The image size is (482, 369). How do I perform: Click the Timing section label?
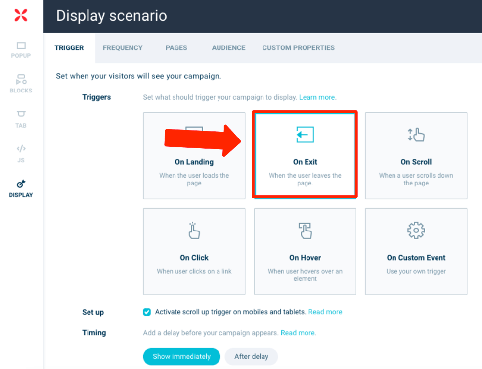[x=94, y=333]
